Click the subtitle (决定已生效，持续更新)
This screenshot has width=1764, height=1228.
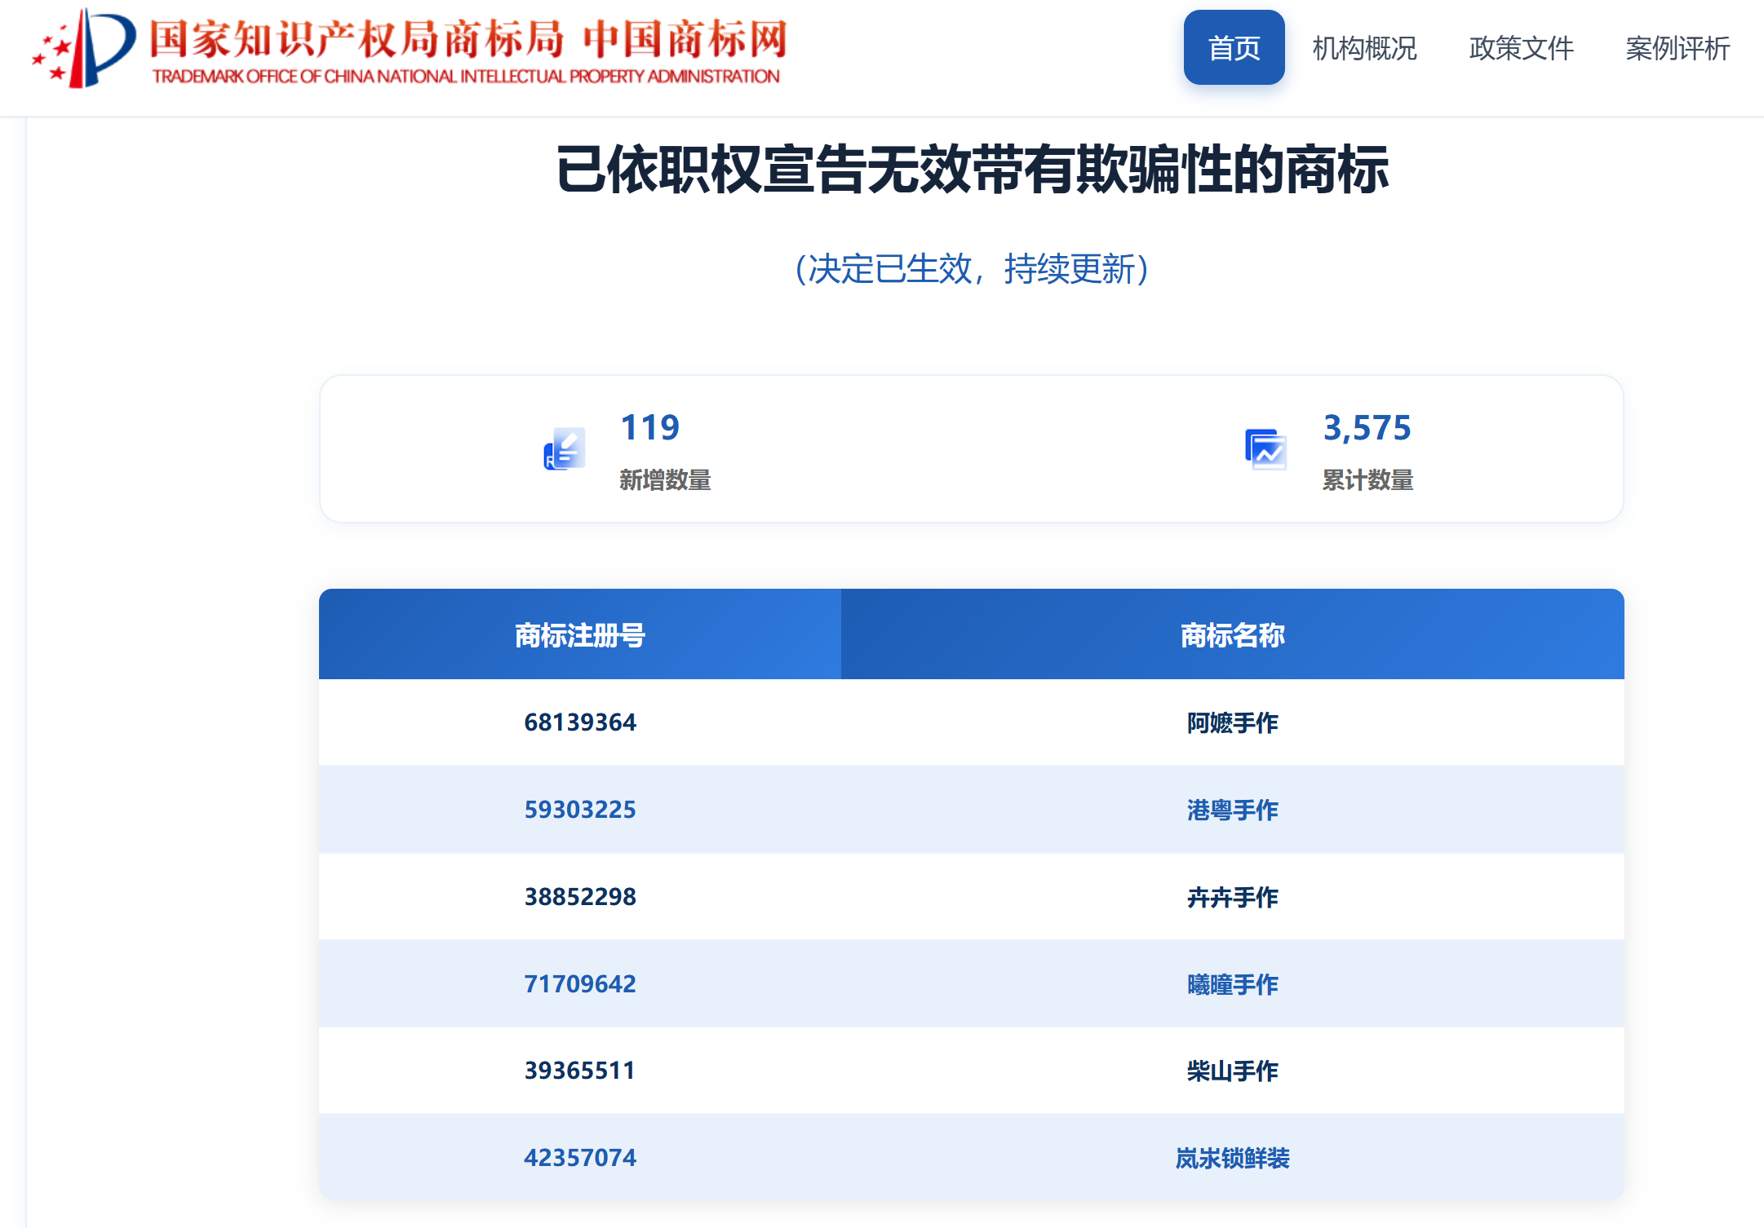coord(972,268)
